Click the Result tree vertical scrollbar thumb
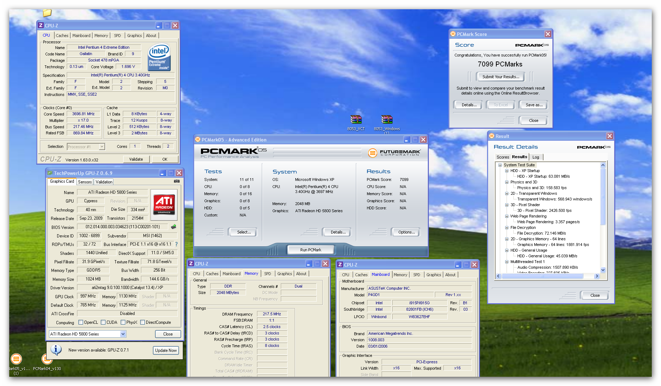 [x=603, y=197]
